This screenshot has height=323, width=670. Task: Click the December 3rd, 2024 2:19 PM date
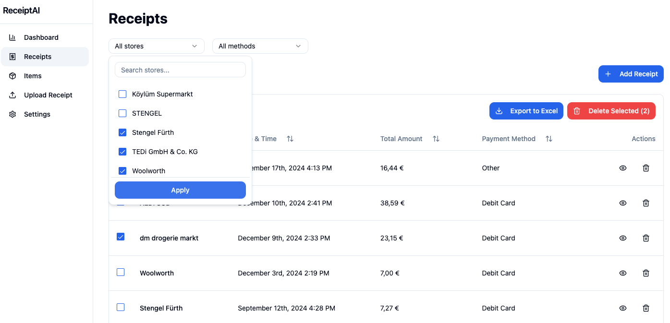pyautogui.click(x=283, y=273)
